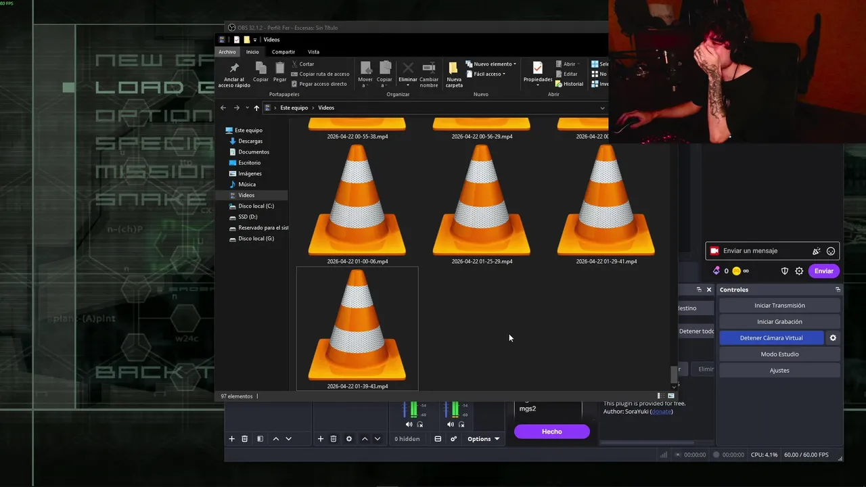Screen dimensions: 866x487
Task: Click Iniciar Grabación in OBS
Action: [779, 322]
